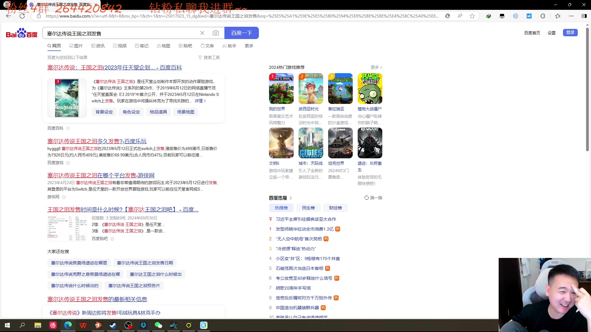Switch to 民生榜 hot list tab
The image size is (591, 332).
[x=308, y=208]
